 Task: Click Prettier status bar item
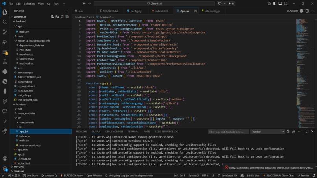click(x=303, y=176)
